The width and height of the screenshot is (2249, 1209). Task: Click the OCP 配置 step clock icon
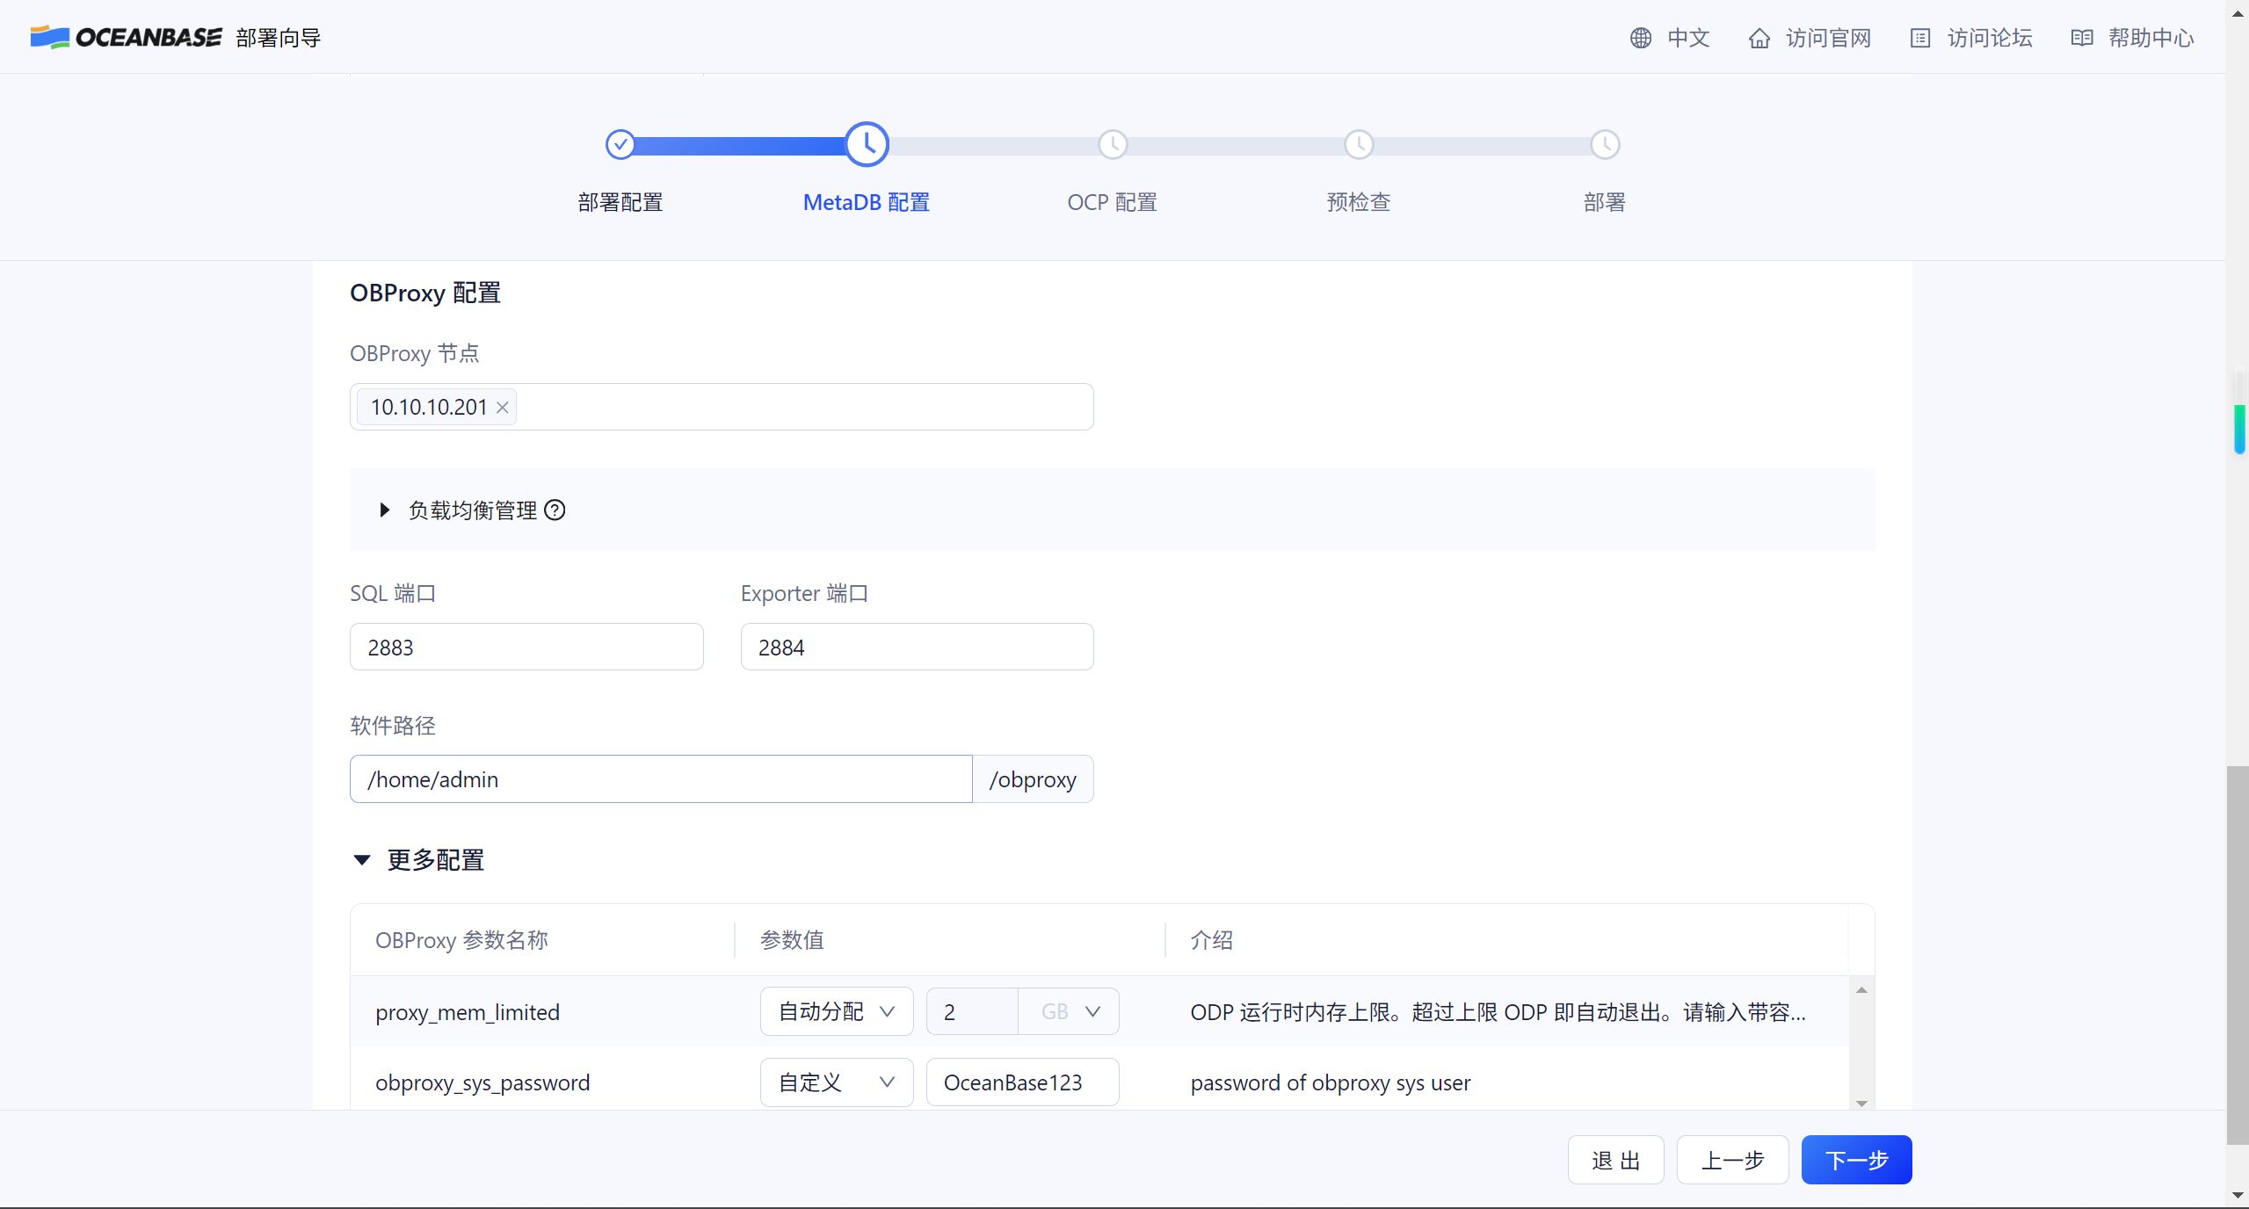pyautogui.click(x=1113, y=144)
